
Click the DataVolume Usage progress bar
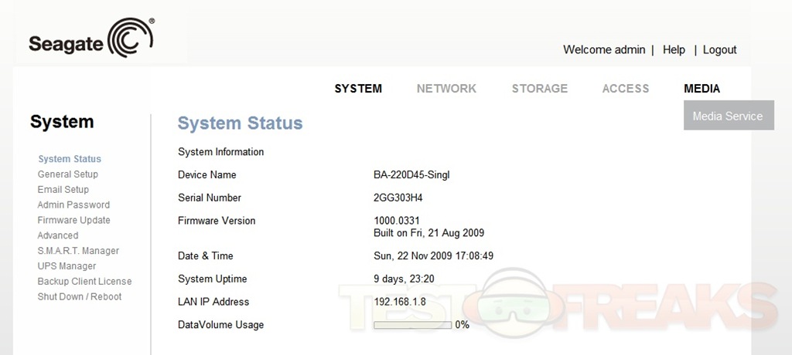(x=412, y=325)
